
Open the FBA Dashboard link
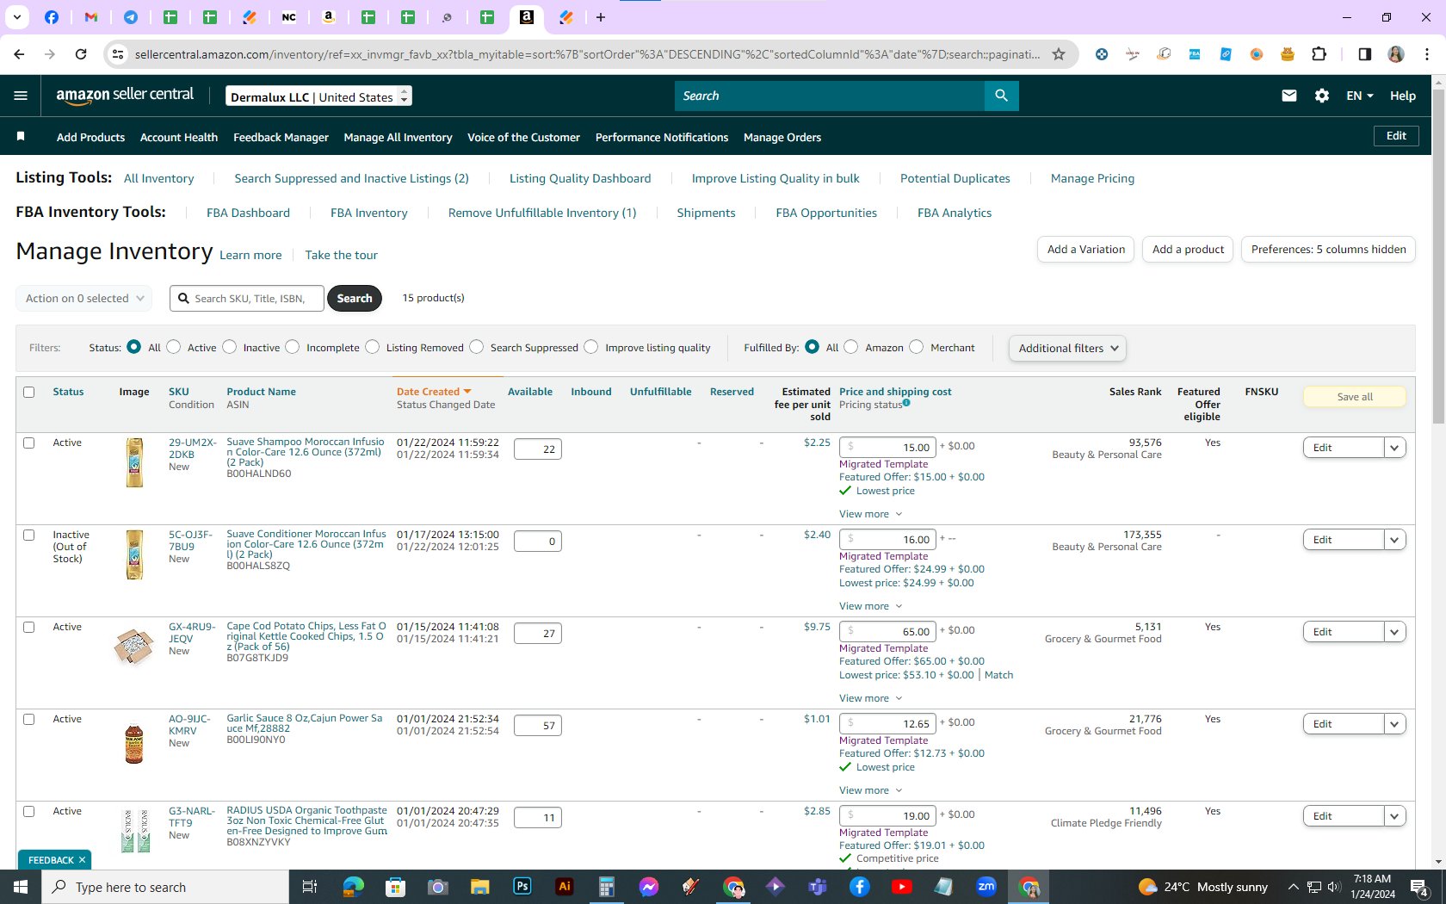pyautogui.click(x=248, y=213)
